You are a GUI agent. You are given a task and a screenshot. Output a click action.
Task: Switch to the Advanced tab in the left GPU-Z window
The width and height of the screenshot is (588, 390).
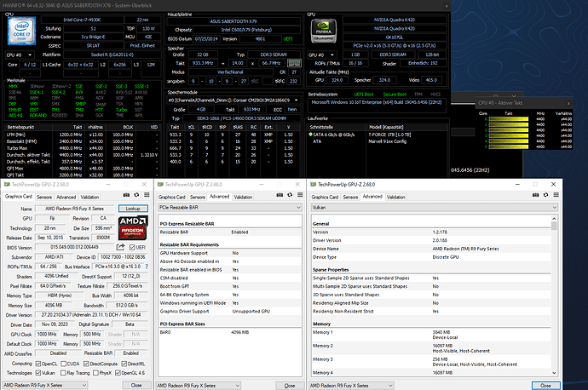pos(66,197)
